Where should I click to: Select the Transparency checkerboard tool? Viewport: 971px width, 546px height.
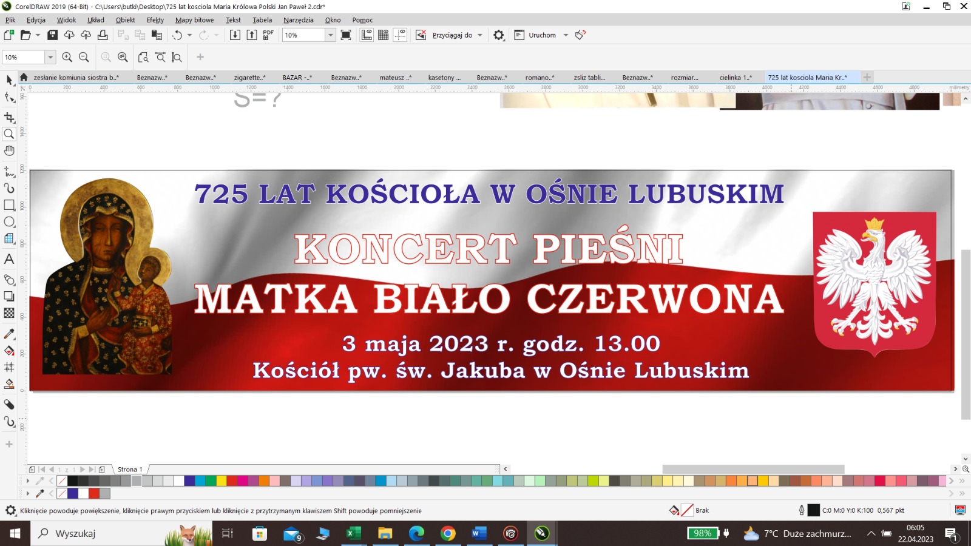(9, 313)
